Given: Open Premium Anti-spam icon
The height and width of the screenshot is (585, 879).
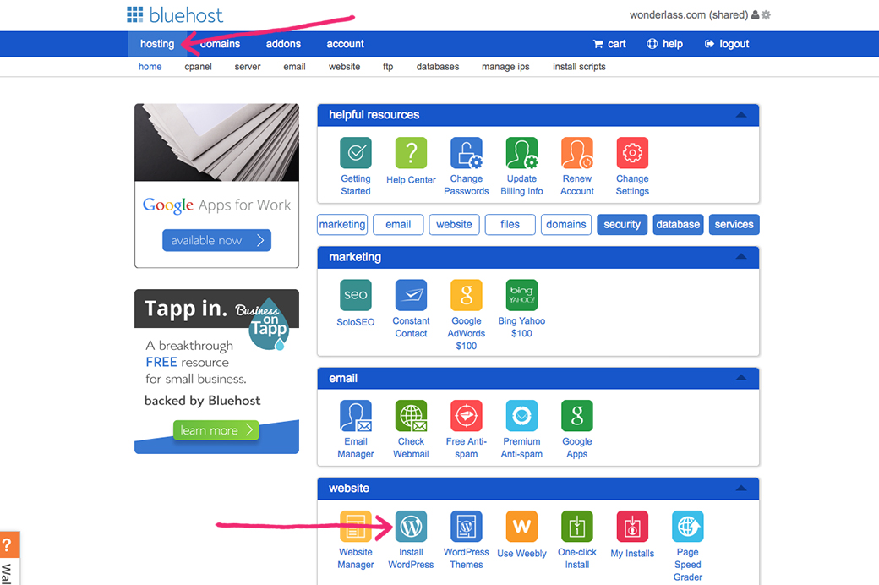Looking at the screenshot, I should [522, 416].
